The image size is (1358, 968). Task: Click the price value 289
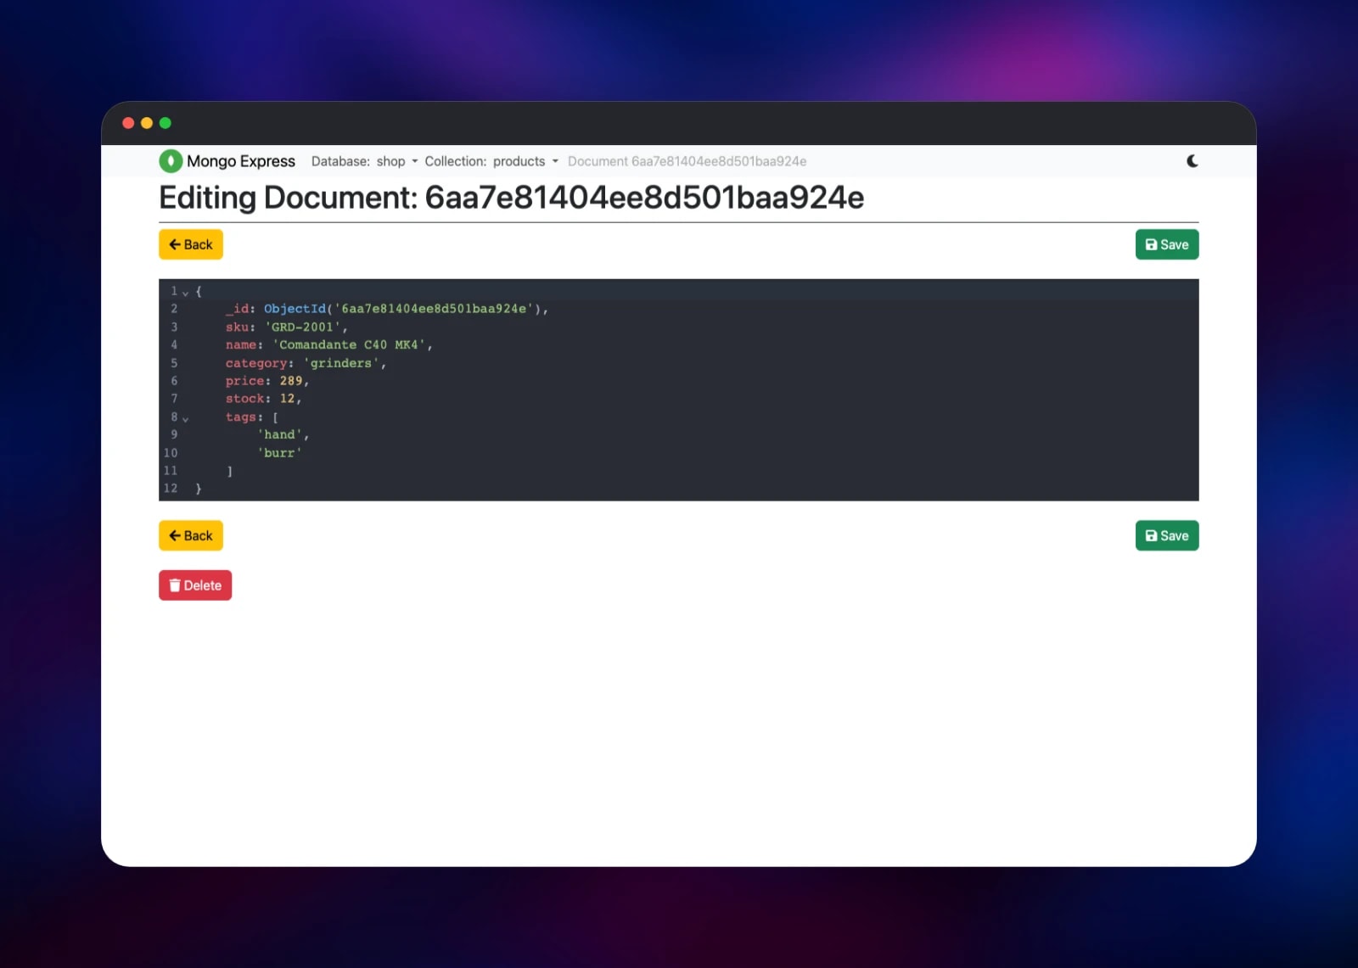(291, 381)
